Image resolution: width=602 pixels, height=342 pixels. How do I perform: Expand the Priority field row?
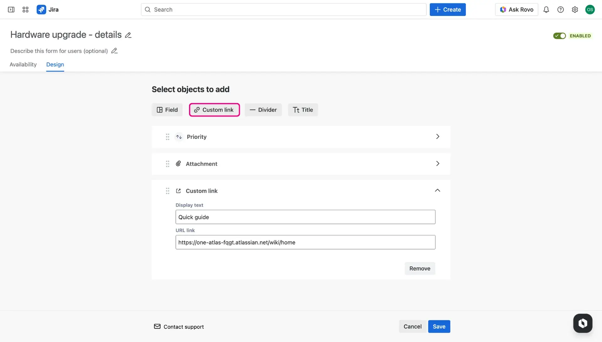tap(438, 136)
